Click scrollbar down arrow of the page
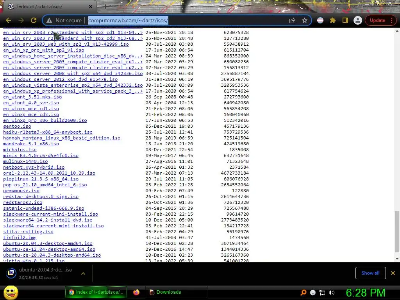400x300 pixels. [397, 259]
